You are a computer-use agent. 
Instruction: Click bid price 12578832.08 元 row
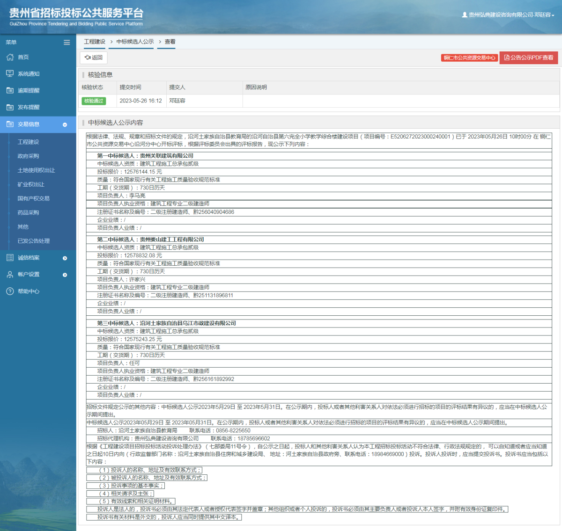pos(319,255)
